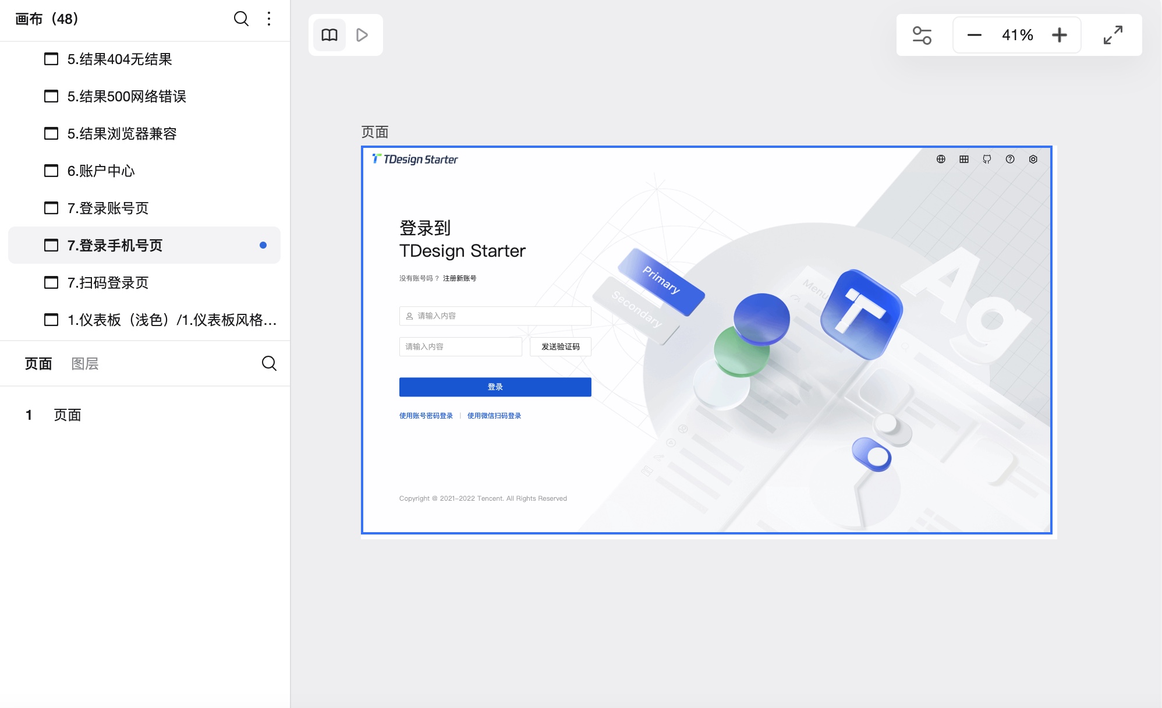This screenshot has width=1162, height=708.
Task: Click the copyright text in the mockup
Action: click(483, 498)
